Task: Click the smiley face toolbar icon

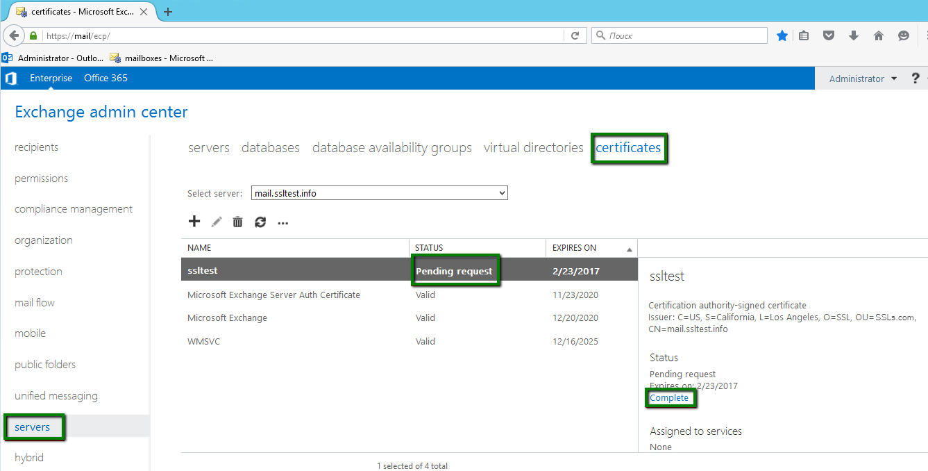Action: 904,35
